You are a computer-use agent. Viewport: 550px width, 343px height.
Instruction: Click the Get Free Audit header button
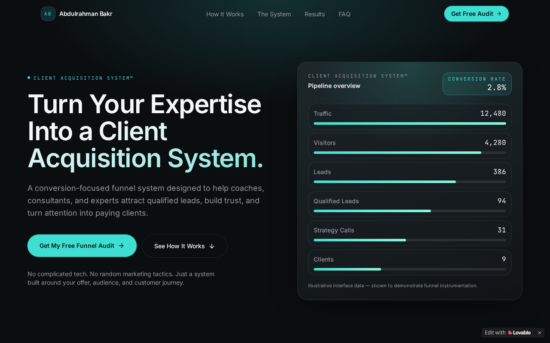477,14
